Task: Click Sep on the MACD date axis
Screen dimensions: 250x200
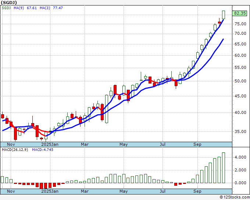Action: point(197,191)
